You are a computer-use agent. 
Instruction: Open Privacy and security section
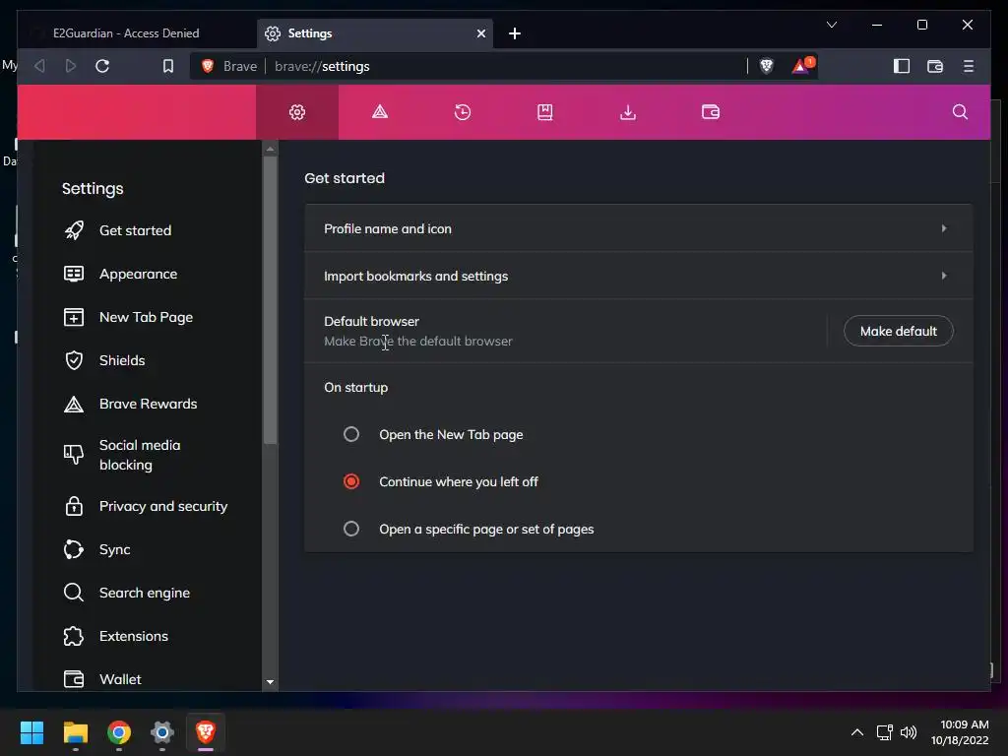click(163, 506)
